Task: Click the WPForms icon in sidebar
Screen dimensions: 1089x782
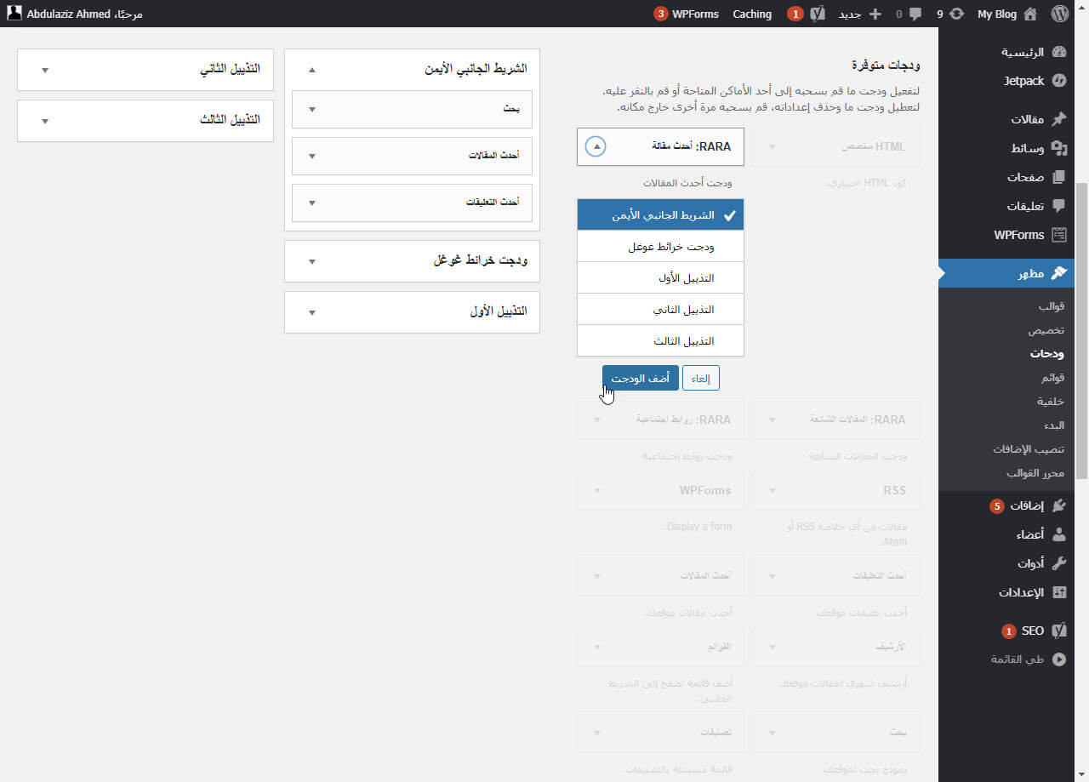Action: point(1058,235)
